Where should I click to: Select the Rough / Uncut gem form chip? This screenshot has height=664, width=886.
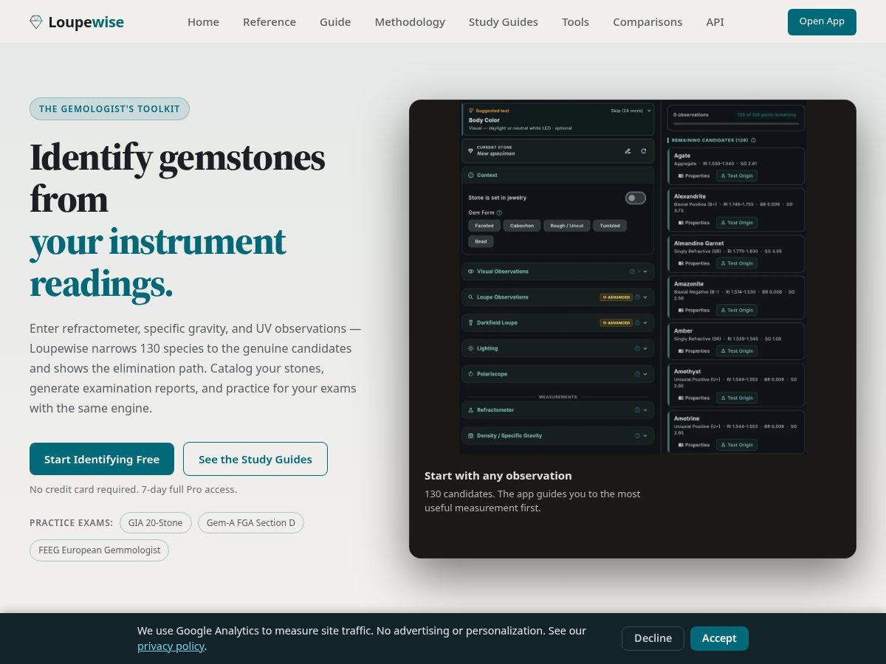click(x=567, y=226)
